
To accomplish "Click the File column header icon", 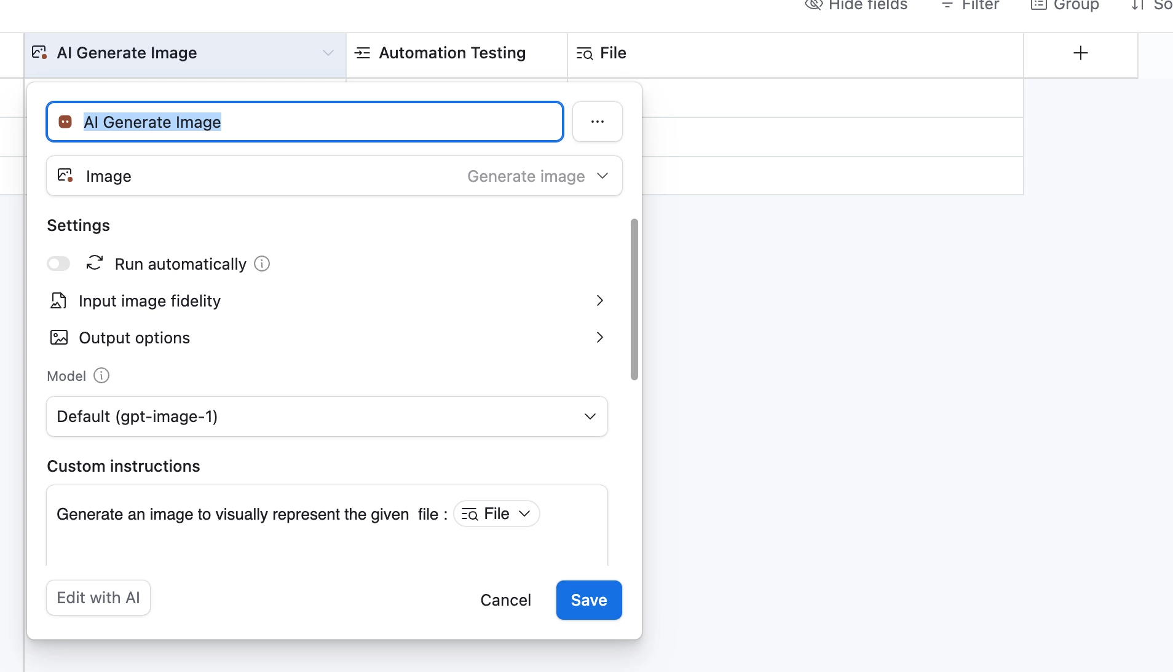I will coord(585,53).
